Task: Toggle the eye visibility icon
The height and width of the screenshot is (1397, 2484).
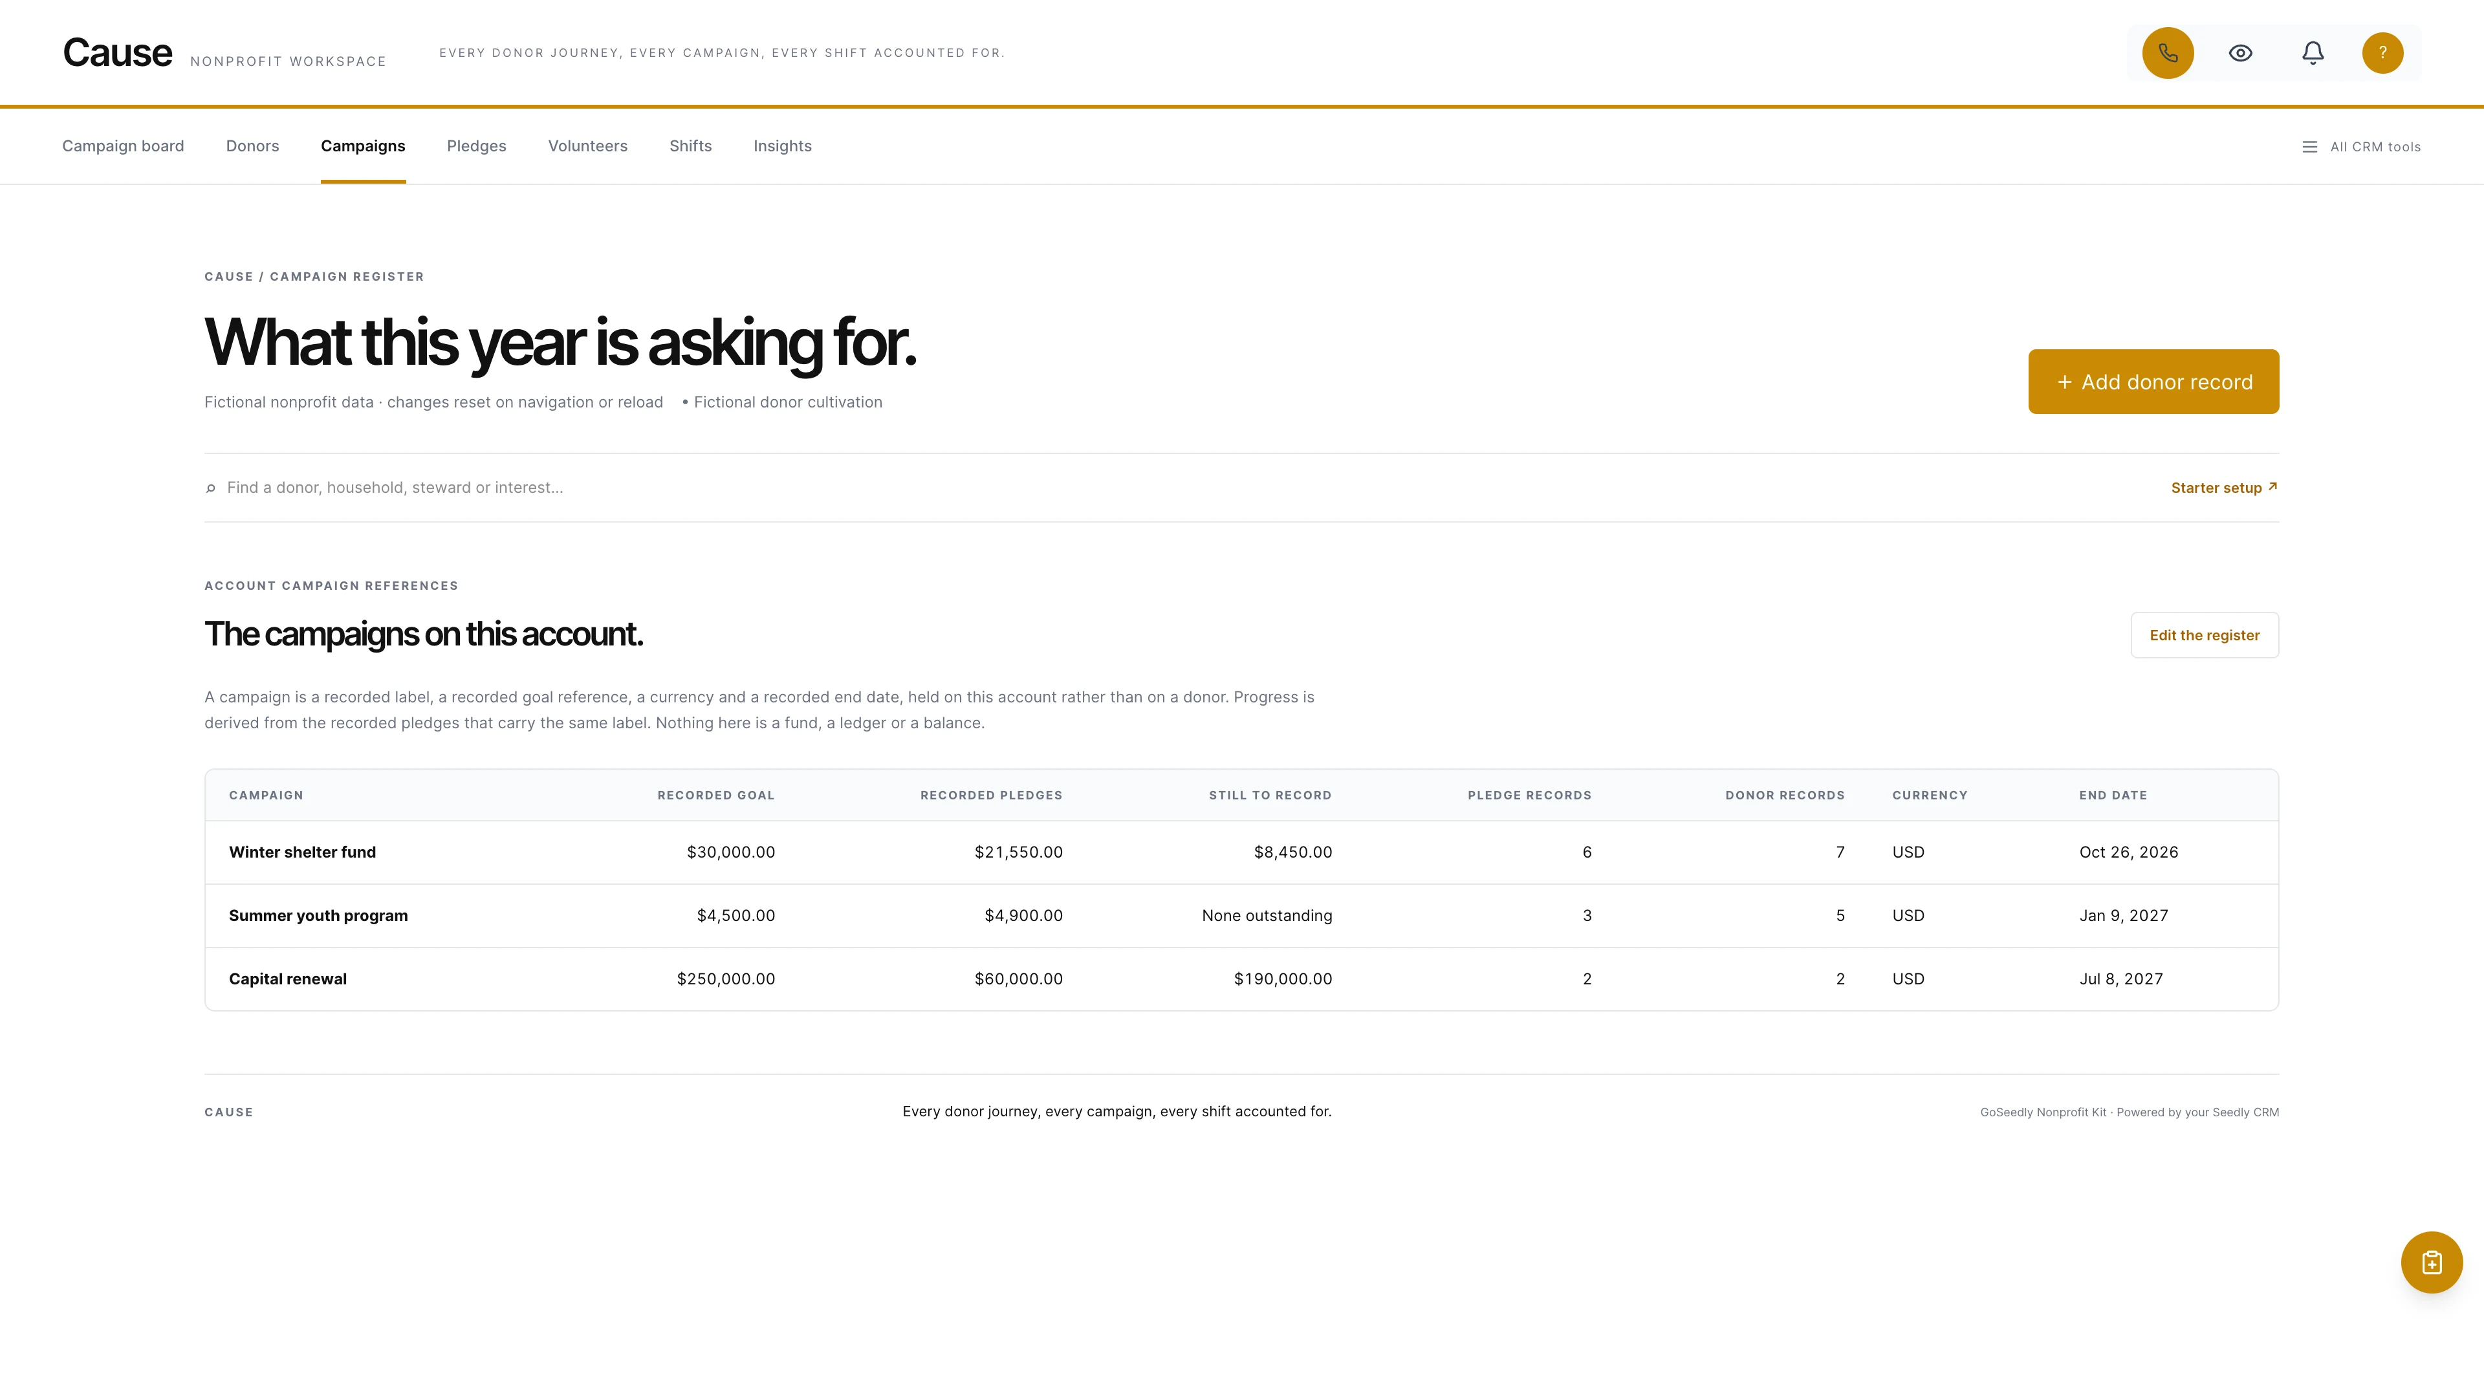Action: click(x=2240, y=53)
